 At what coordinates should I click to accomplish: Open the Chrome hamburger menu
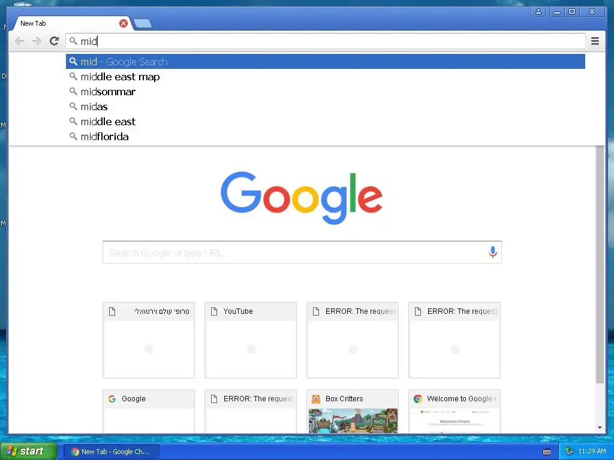pos(595,41)
